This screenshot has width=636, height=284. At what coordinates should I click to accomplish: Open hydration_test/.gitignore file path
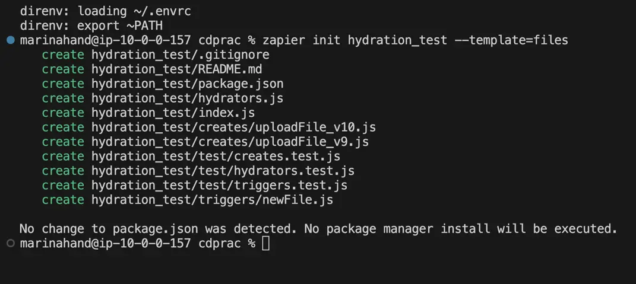click(x=181, y=55)
